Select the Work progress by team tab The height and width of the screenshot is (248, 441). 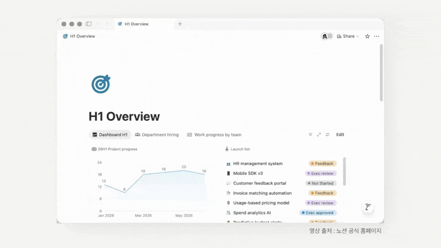[x=214, y=135]
